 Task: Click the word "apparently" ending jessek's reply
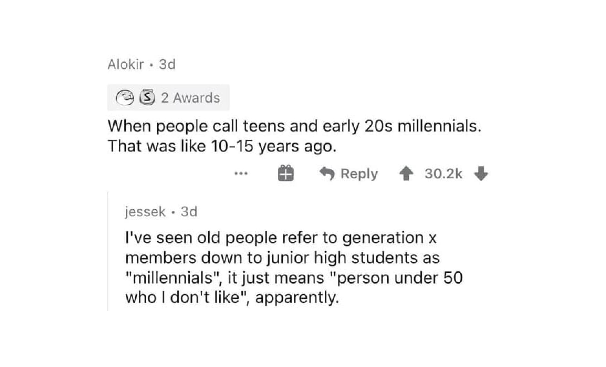point(296,297)
